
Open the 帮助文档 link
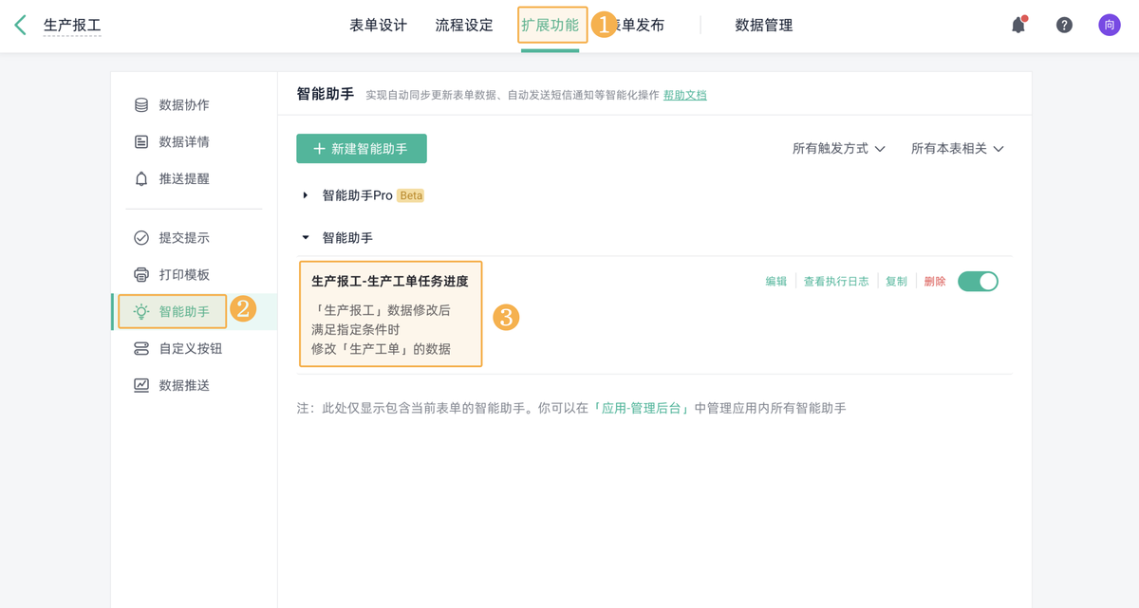click(684, 95)
